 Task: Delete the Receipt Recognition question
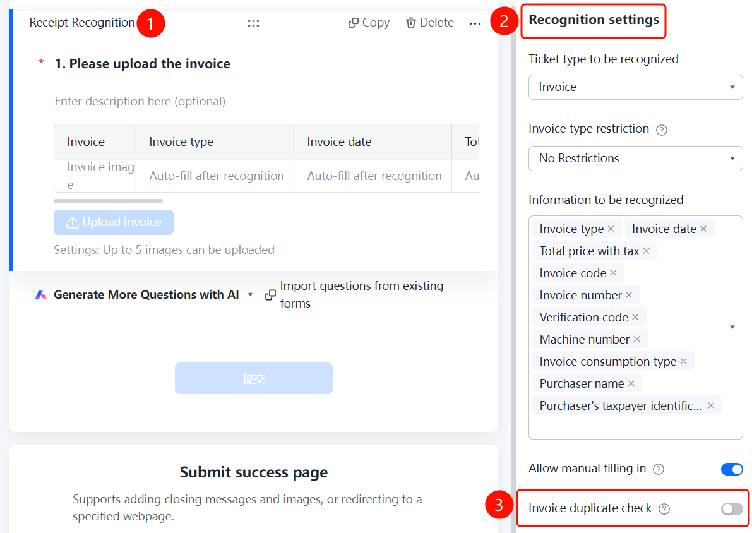point(430,23)
